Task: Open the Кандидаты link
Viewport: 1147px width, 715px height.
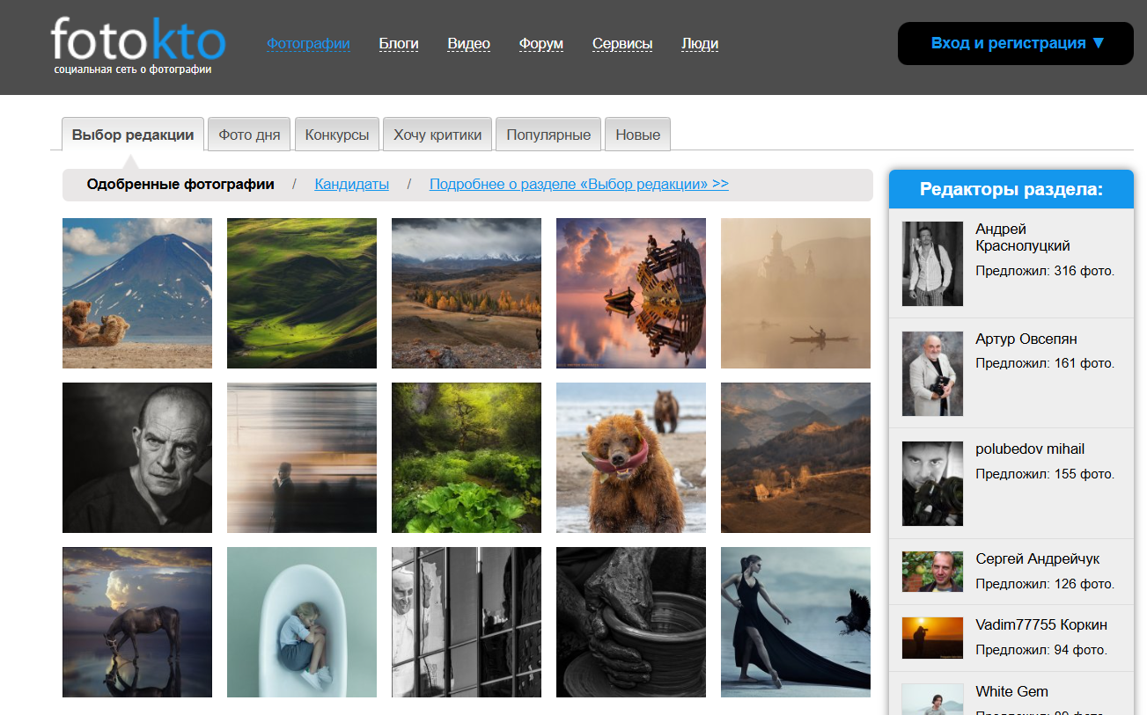Action: point(351,185)
